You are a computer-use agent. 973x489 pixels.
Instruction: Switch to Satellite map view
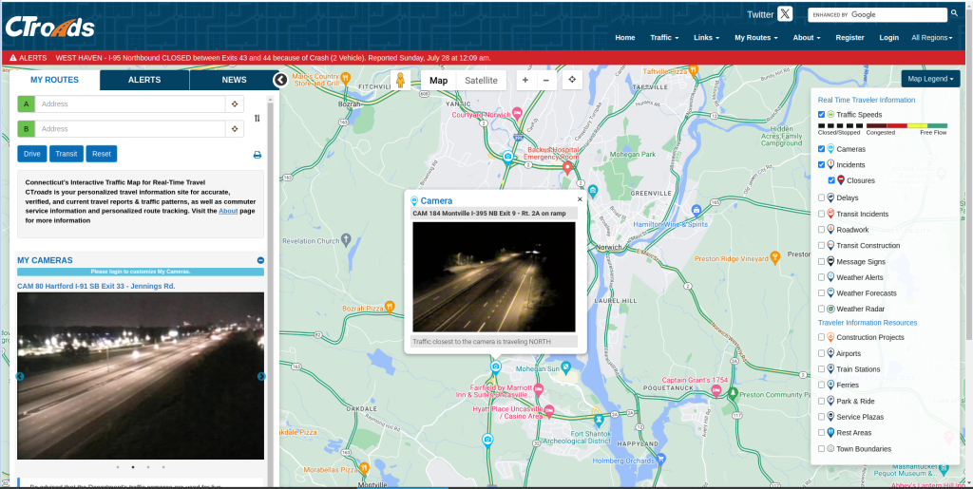point(481,81)
